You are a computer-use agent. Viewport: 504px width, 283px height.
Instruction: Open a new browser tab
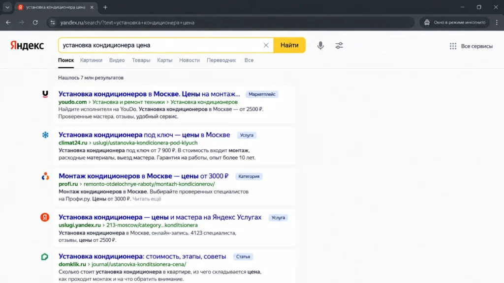click(x=105, y=7)
